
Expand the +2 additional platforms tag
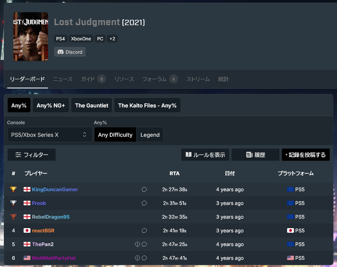click(112, 39)
